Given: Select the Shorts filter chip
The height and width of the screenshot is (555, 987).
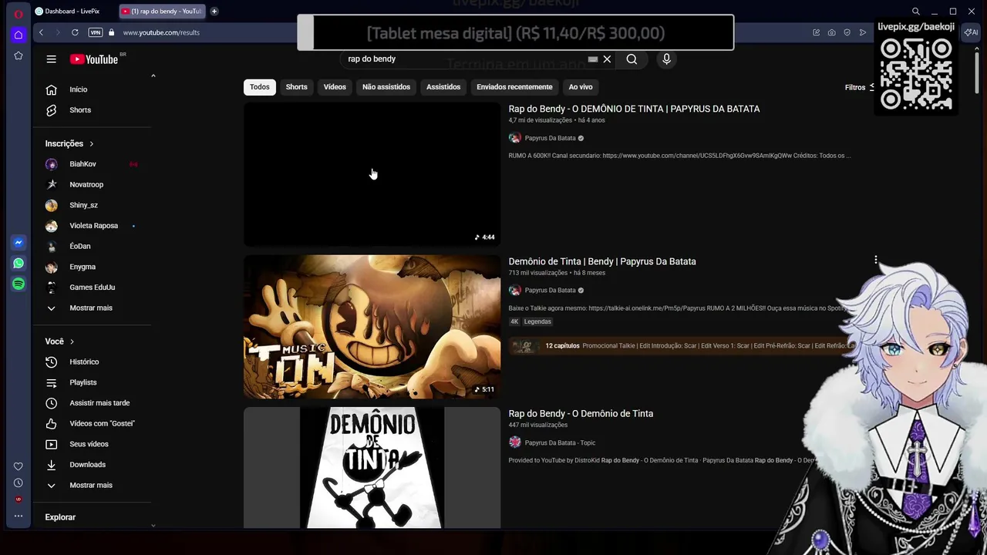Looking at the screenshot, I should (x=297, y=87).
